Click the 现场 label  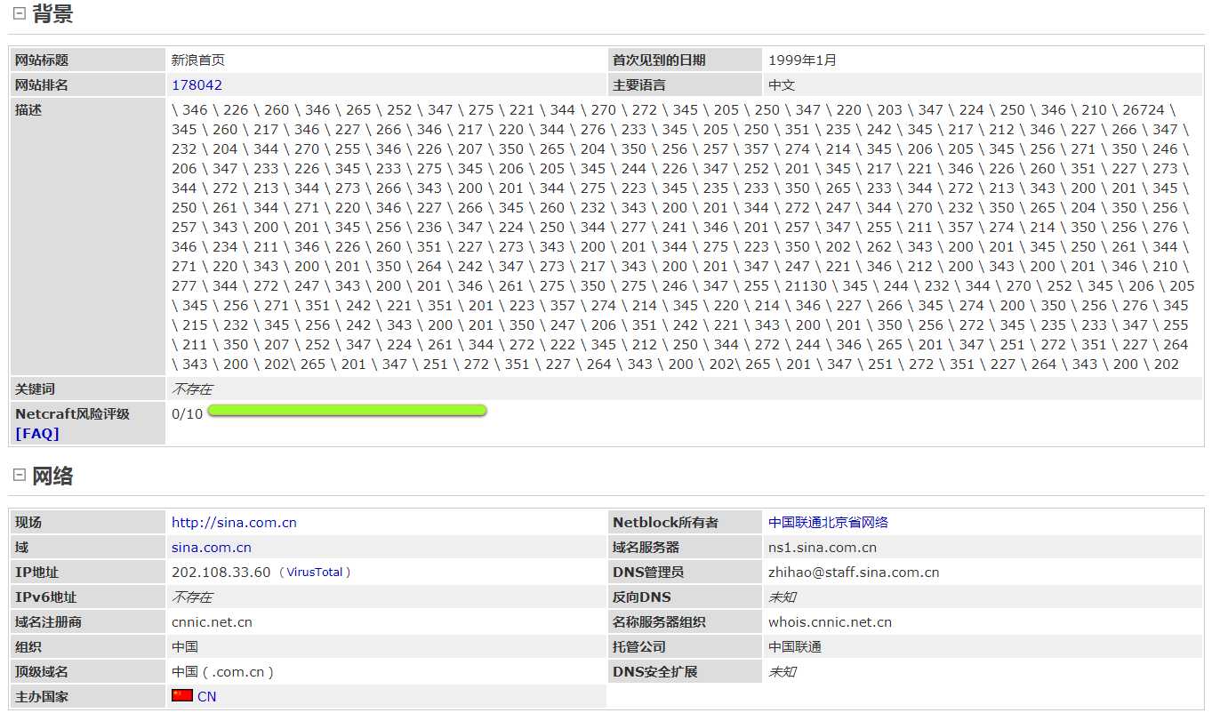pos(28,523)
